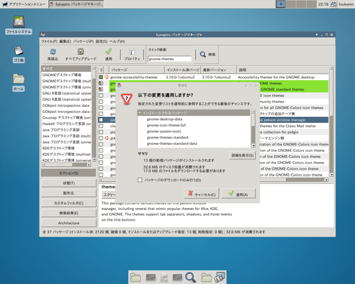Toggle download-only checkbox (パッケージのダウンロードのみ行う)
This screenshot has height=284, width=355.
pyautogui.click(x=140, y=180)
